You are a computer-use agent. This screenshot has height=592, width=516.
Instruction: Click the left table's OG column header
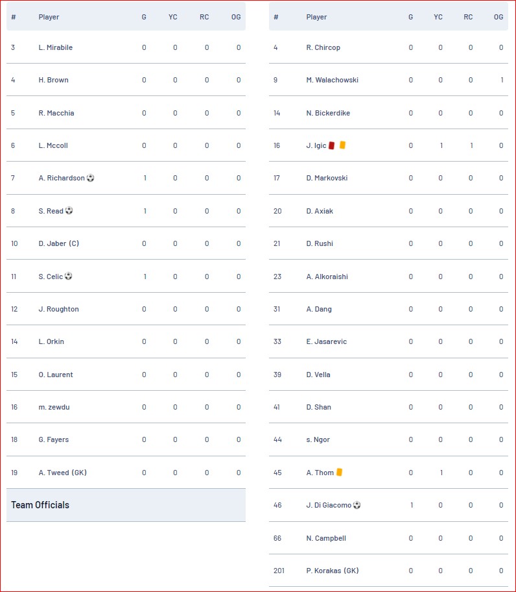point(236,17)
